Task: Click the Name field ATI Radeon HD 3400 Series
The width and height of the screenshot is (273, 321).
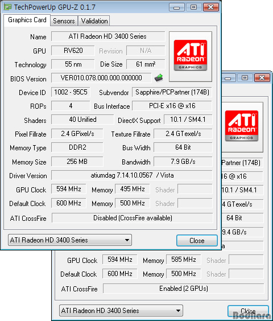Action: [x=108, y=36]
